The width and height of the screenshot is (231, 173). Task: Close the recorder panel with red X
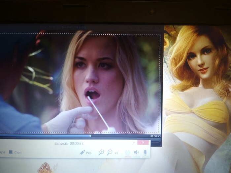coord(143,142)
